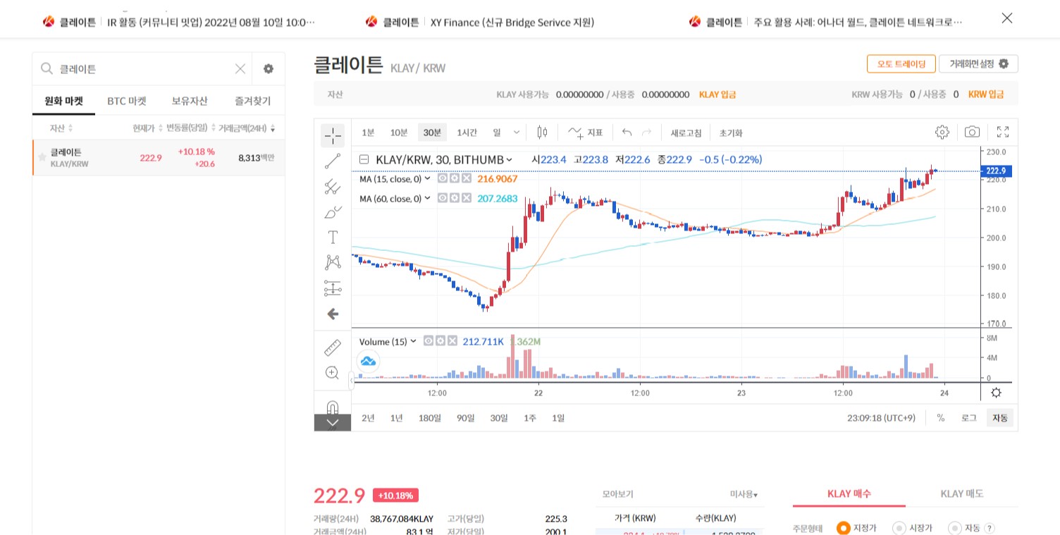Switch to KLAY 매도 tab

961,493
